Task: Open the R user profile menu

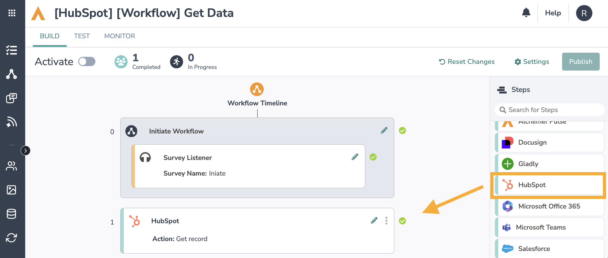Action: click(584, 13)
